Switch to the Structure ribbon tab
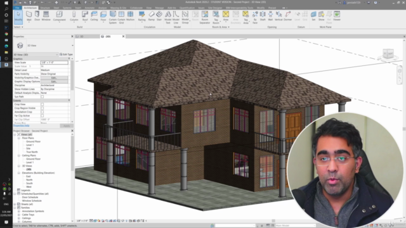406x228 pixels. point(45,8)
